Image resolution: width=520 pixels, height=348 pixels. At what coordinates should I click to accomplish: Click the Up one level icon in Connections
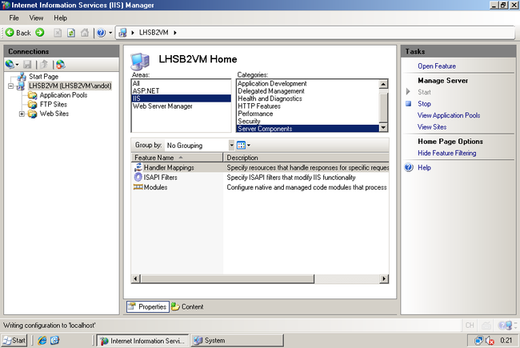(44, 64)
